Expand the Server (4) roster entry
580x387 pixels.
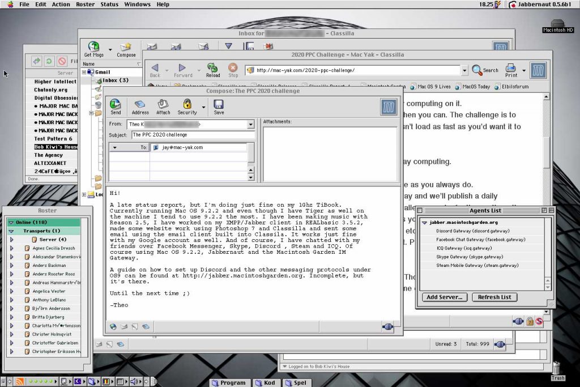coord(11,240)
